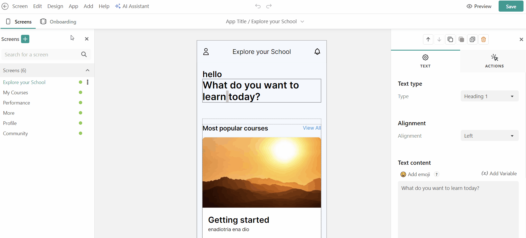Click the Explore your School preview title
526x238 pixels.
(x=261, y=52)
